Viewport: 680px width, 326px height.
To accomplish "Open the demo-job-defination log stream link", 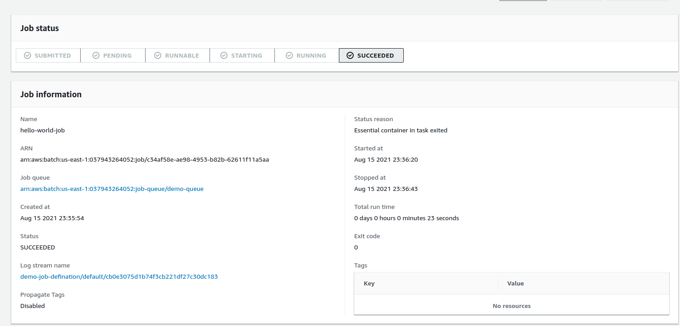I will click(119, 277).
